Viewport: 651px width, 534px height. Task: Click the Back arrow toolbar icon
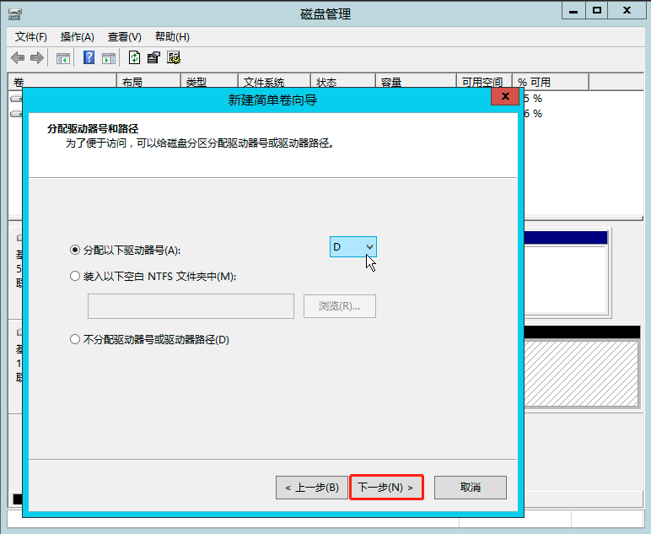[x=18, y=57]
